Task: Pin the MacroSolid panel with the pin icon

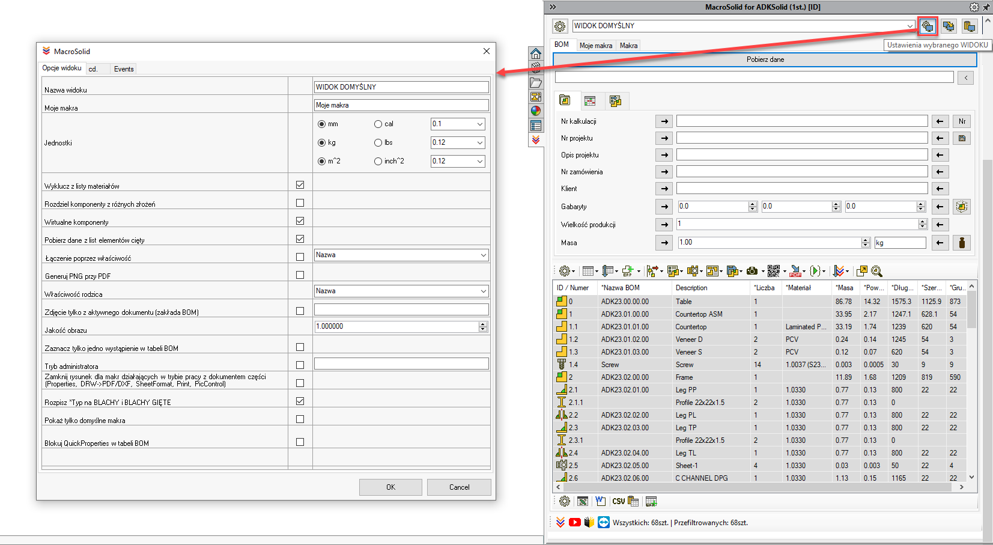Action: 986,7
